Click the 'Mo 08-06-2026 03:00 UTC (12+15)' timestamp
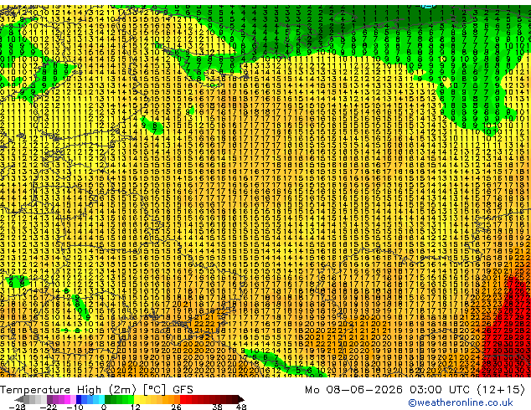This screenshot has height=410, width=531. tap(415, 390)
